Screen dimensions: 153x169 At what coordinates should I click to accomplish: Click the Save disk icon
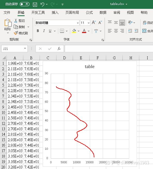[x=35, y=4]
